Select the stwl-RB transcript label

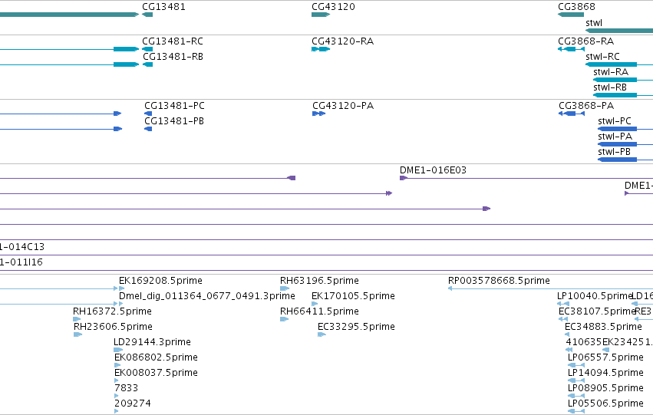click(610, 87)
